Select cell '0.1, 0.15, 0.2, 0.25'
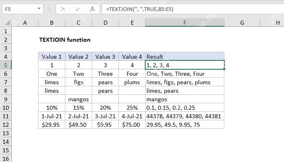This screenshot has height=162, width=284. tap(185, 108)
